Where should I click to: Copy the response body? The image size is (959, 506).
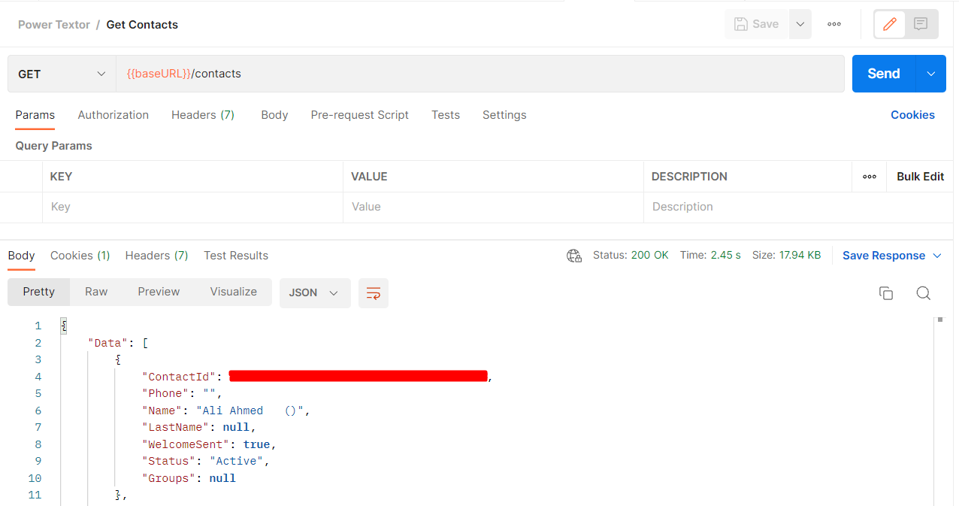click(x=886, y=293)
